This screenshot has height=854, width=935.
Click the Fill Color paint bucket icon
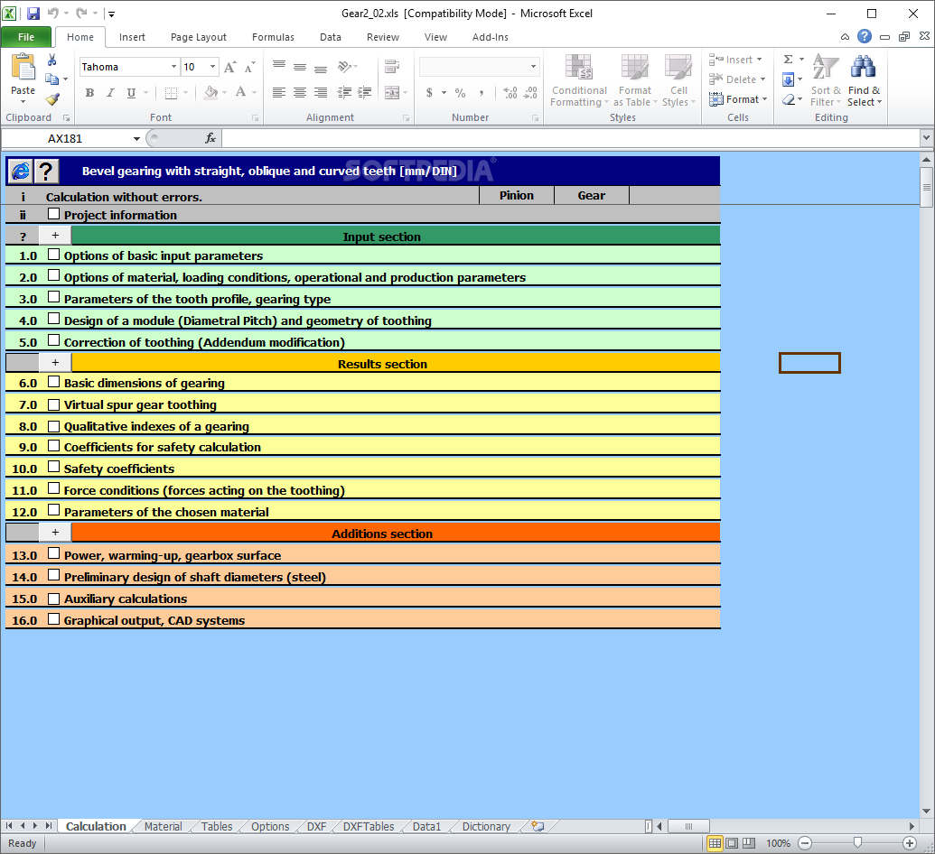tap(211, 92)
